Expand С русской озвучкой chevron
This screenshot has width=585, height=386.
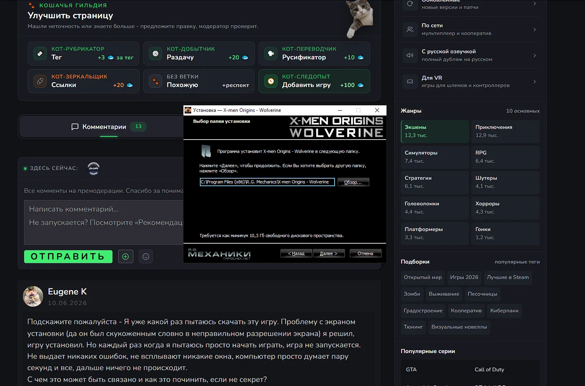tap(534, 55)
